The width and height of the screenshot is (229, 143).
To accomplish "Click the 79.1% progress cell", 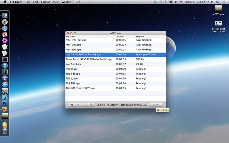I will [139, 64].
